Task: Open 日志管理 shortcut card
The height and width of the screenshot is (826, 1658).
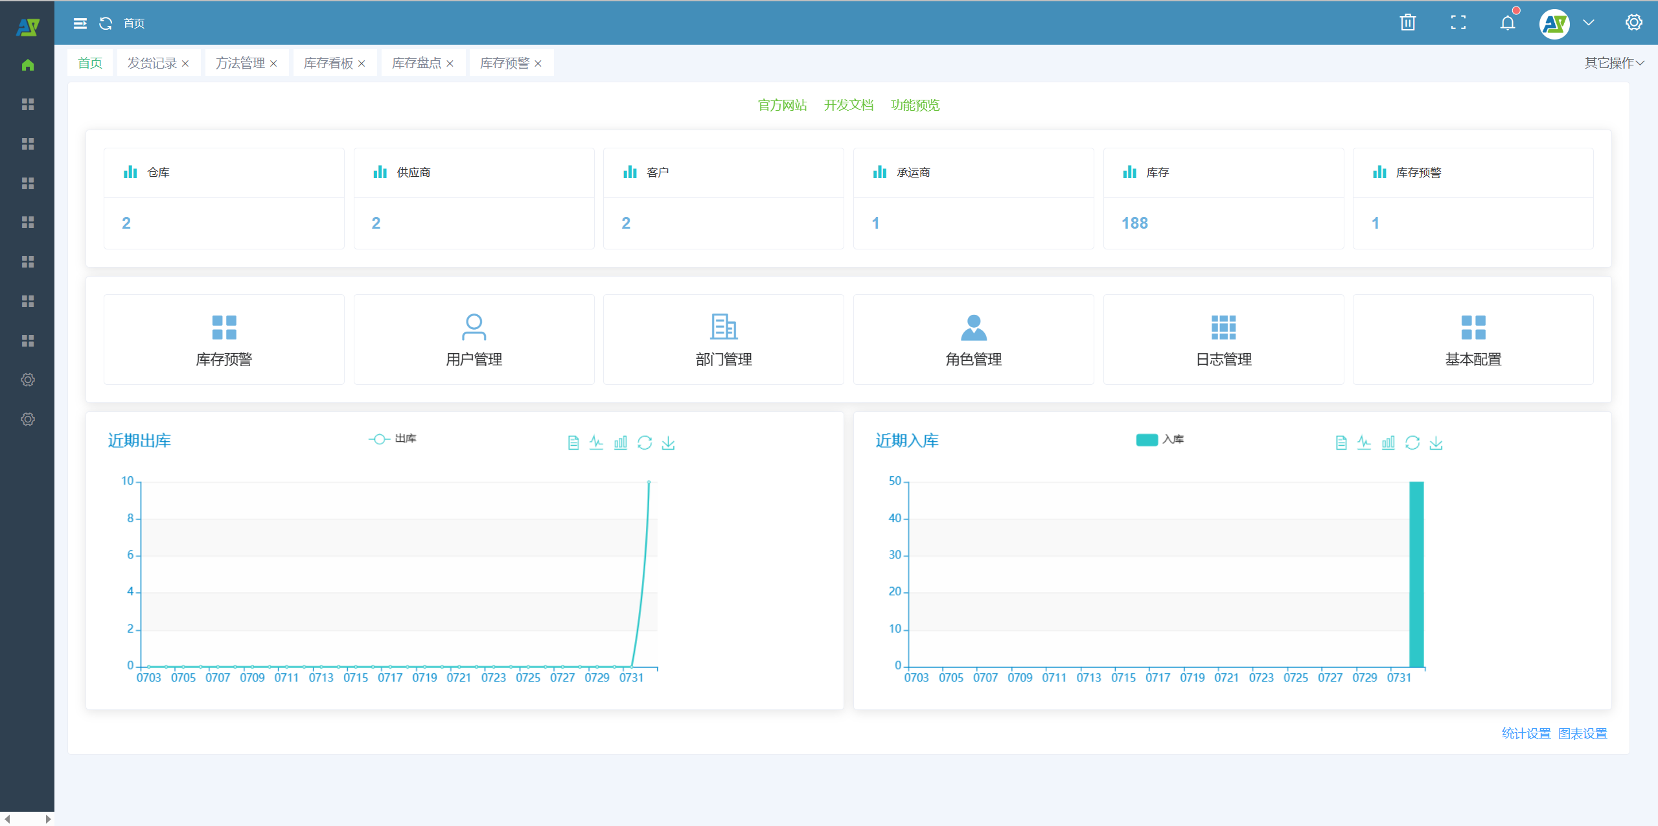Action: pos(1224,339)
